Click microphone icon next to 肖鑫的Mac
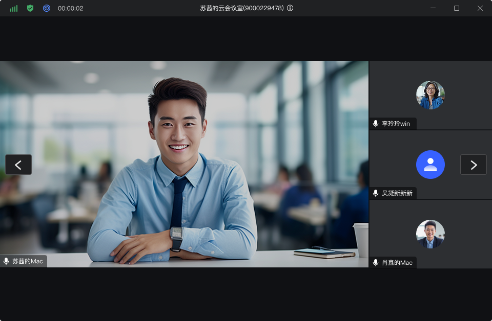The width and height of the screenshot is (492, 321). [x=376, y=263]
